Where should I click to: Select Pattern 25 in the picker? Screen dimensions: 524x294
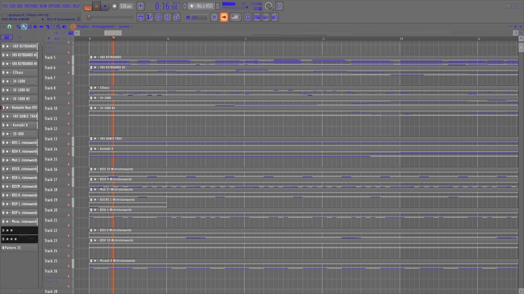tap(20, 248)
